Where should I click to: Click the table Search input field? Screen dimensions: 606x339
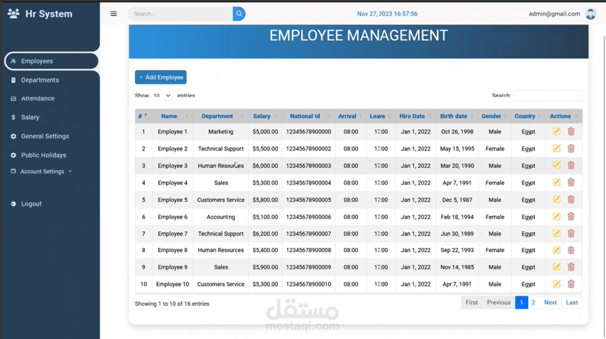coord(548,95)
